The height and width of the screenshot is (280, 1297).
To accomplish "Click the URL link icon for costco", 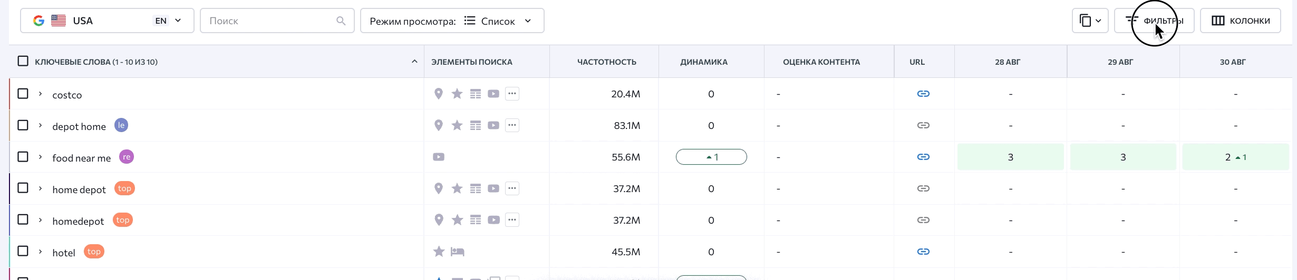I will tap(923, 94).
